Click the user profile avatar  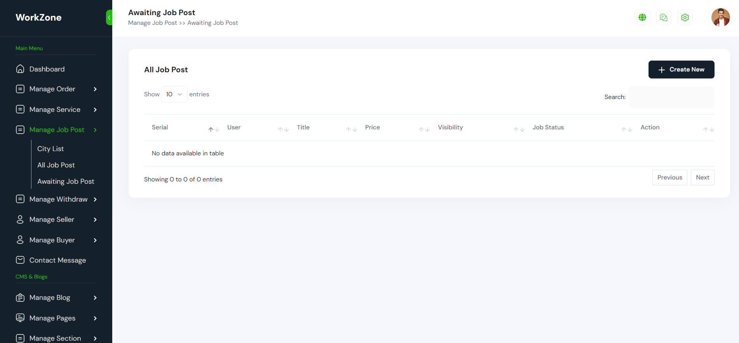click(x=720, y=17)
